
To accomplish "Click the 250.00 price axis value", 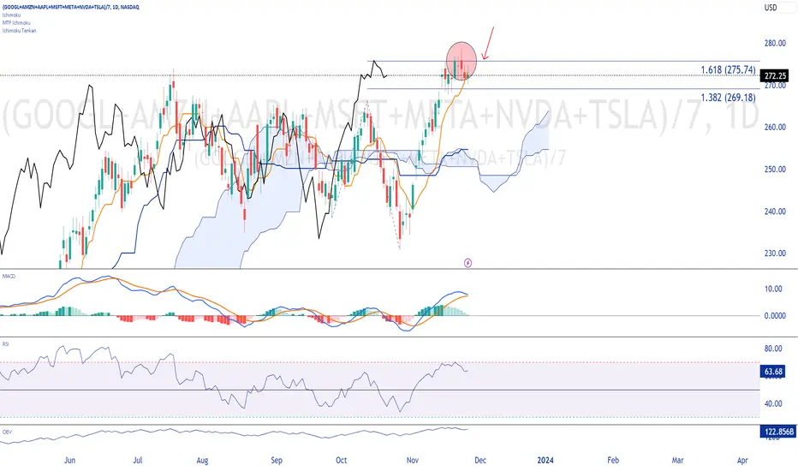I will (x=775, y=169).
